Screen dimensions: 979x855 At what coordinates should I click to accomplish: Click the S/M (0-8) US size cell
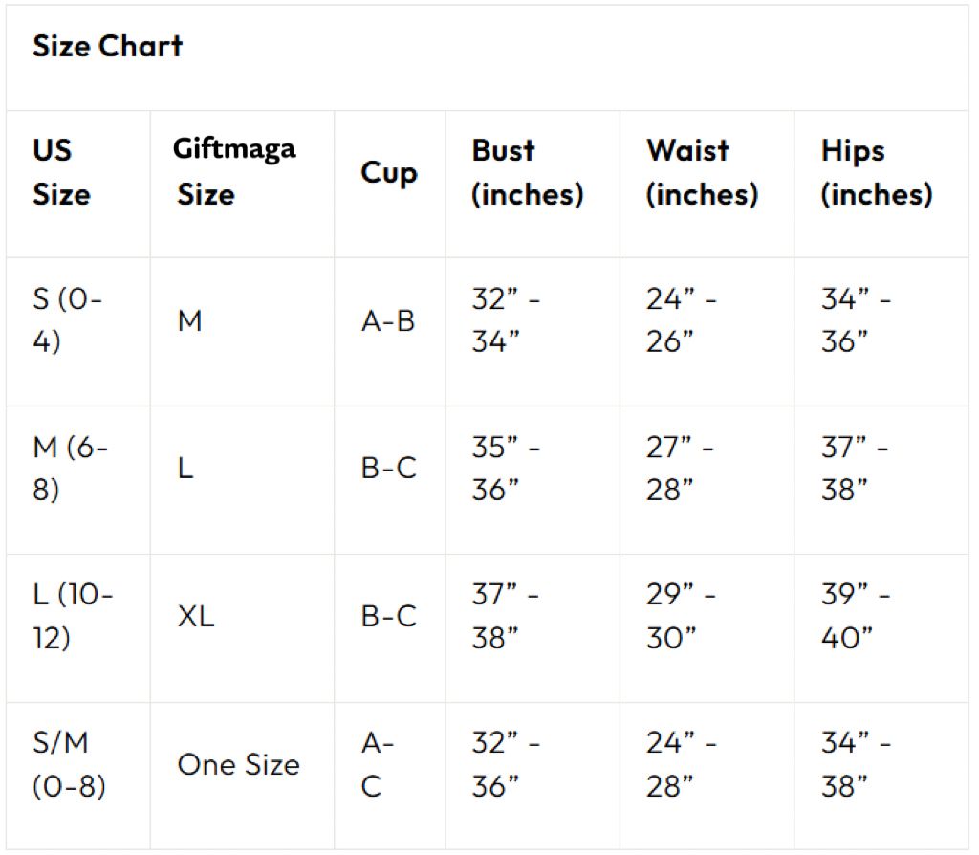(69, 765)
